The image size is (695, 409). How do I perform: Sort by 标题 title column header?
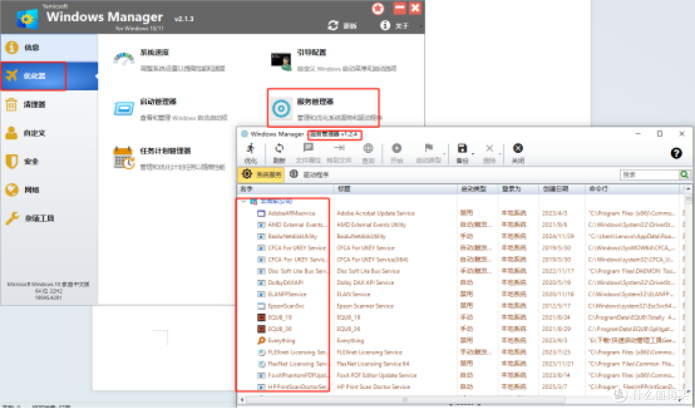coord(396,189)
